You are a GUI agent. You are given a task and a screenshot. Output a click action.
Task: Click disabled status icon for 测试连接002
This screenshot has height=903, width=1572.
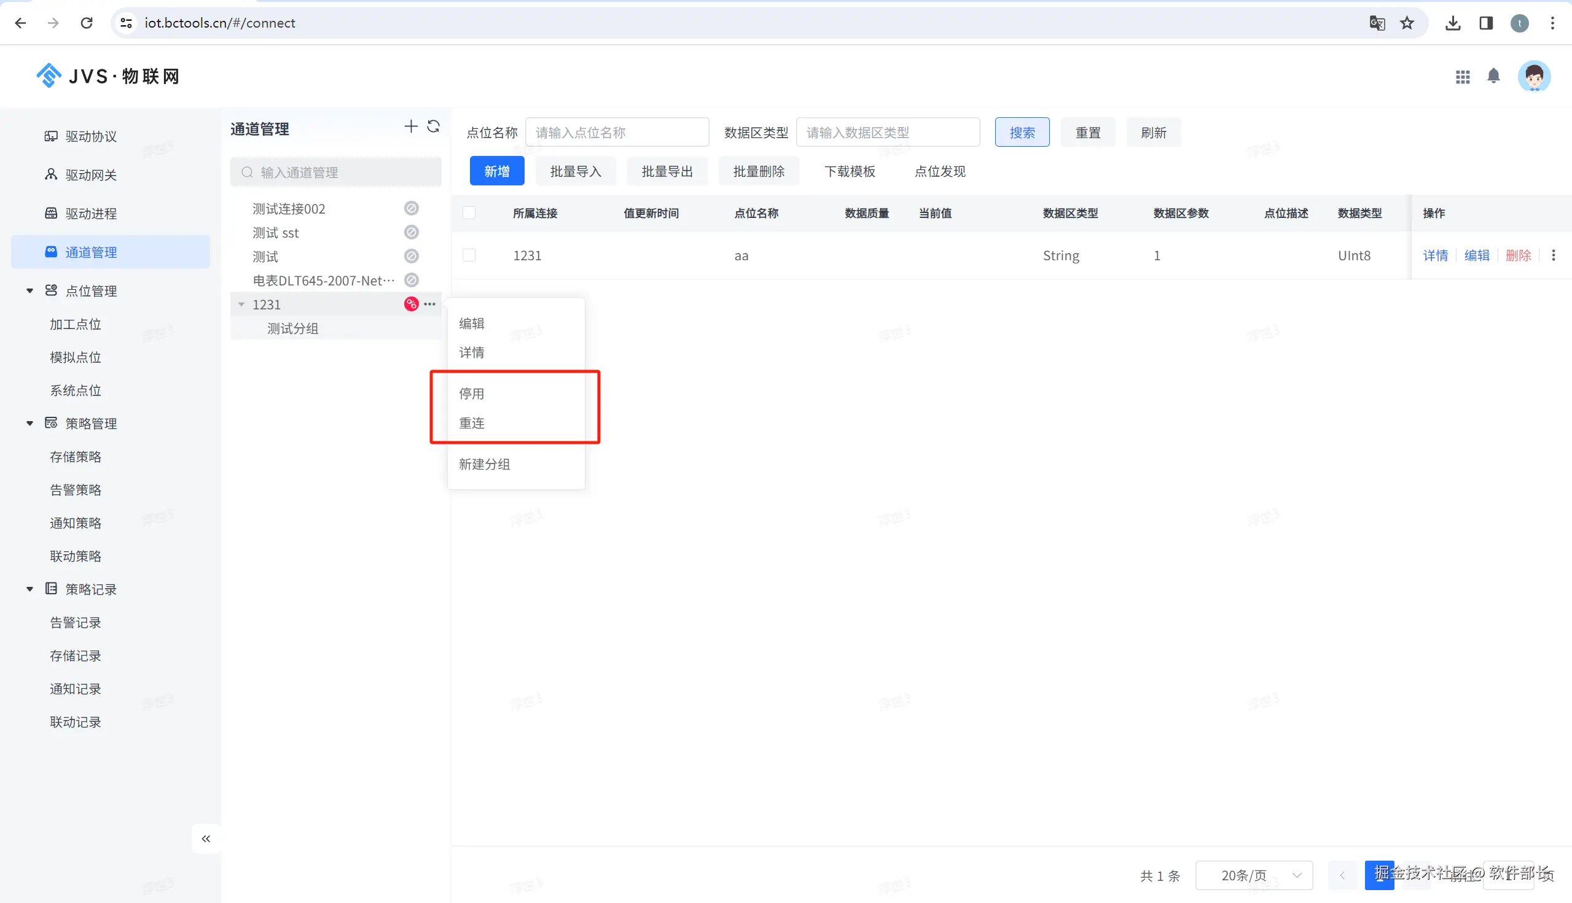click(x=411, y=208)
